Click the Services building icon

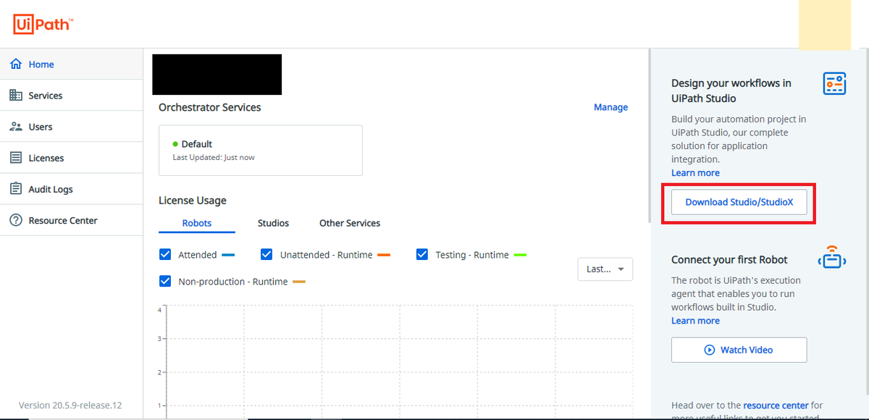pos(15,96)
